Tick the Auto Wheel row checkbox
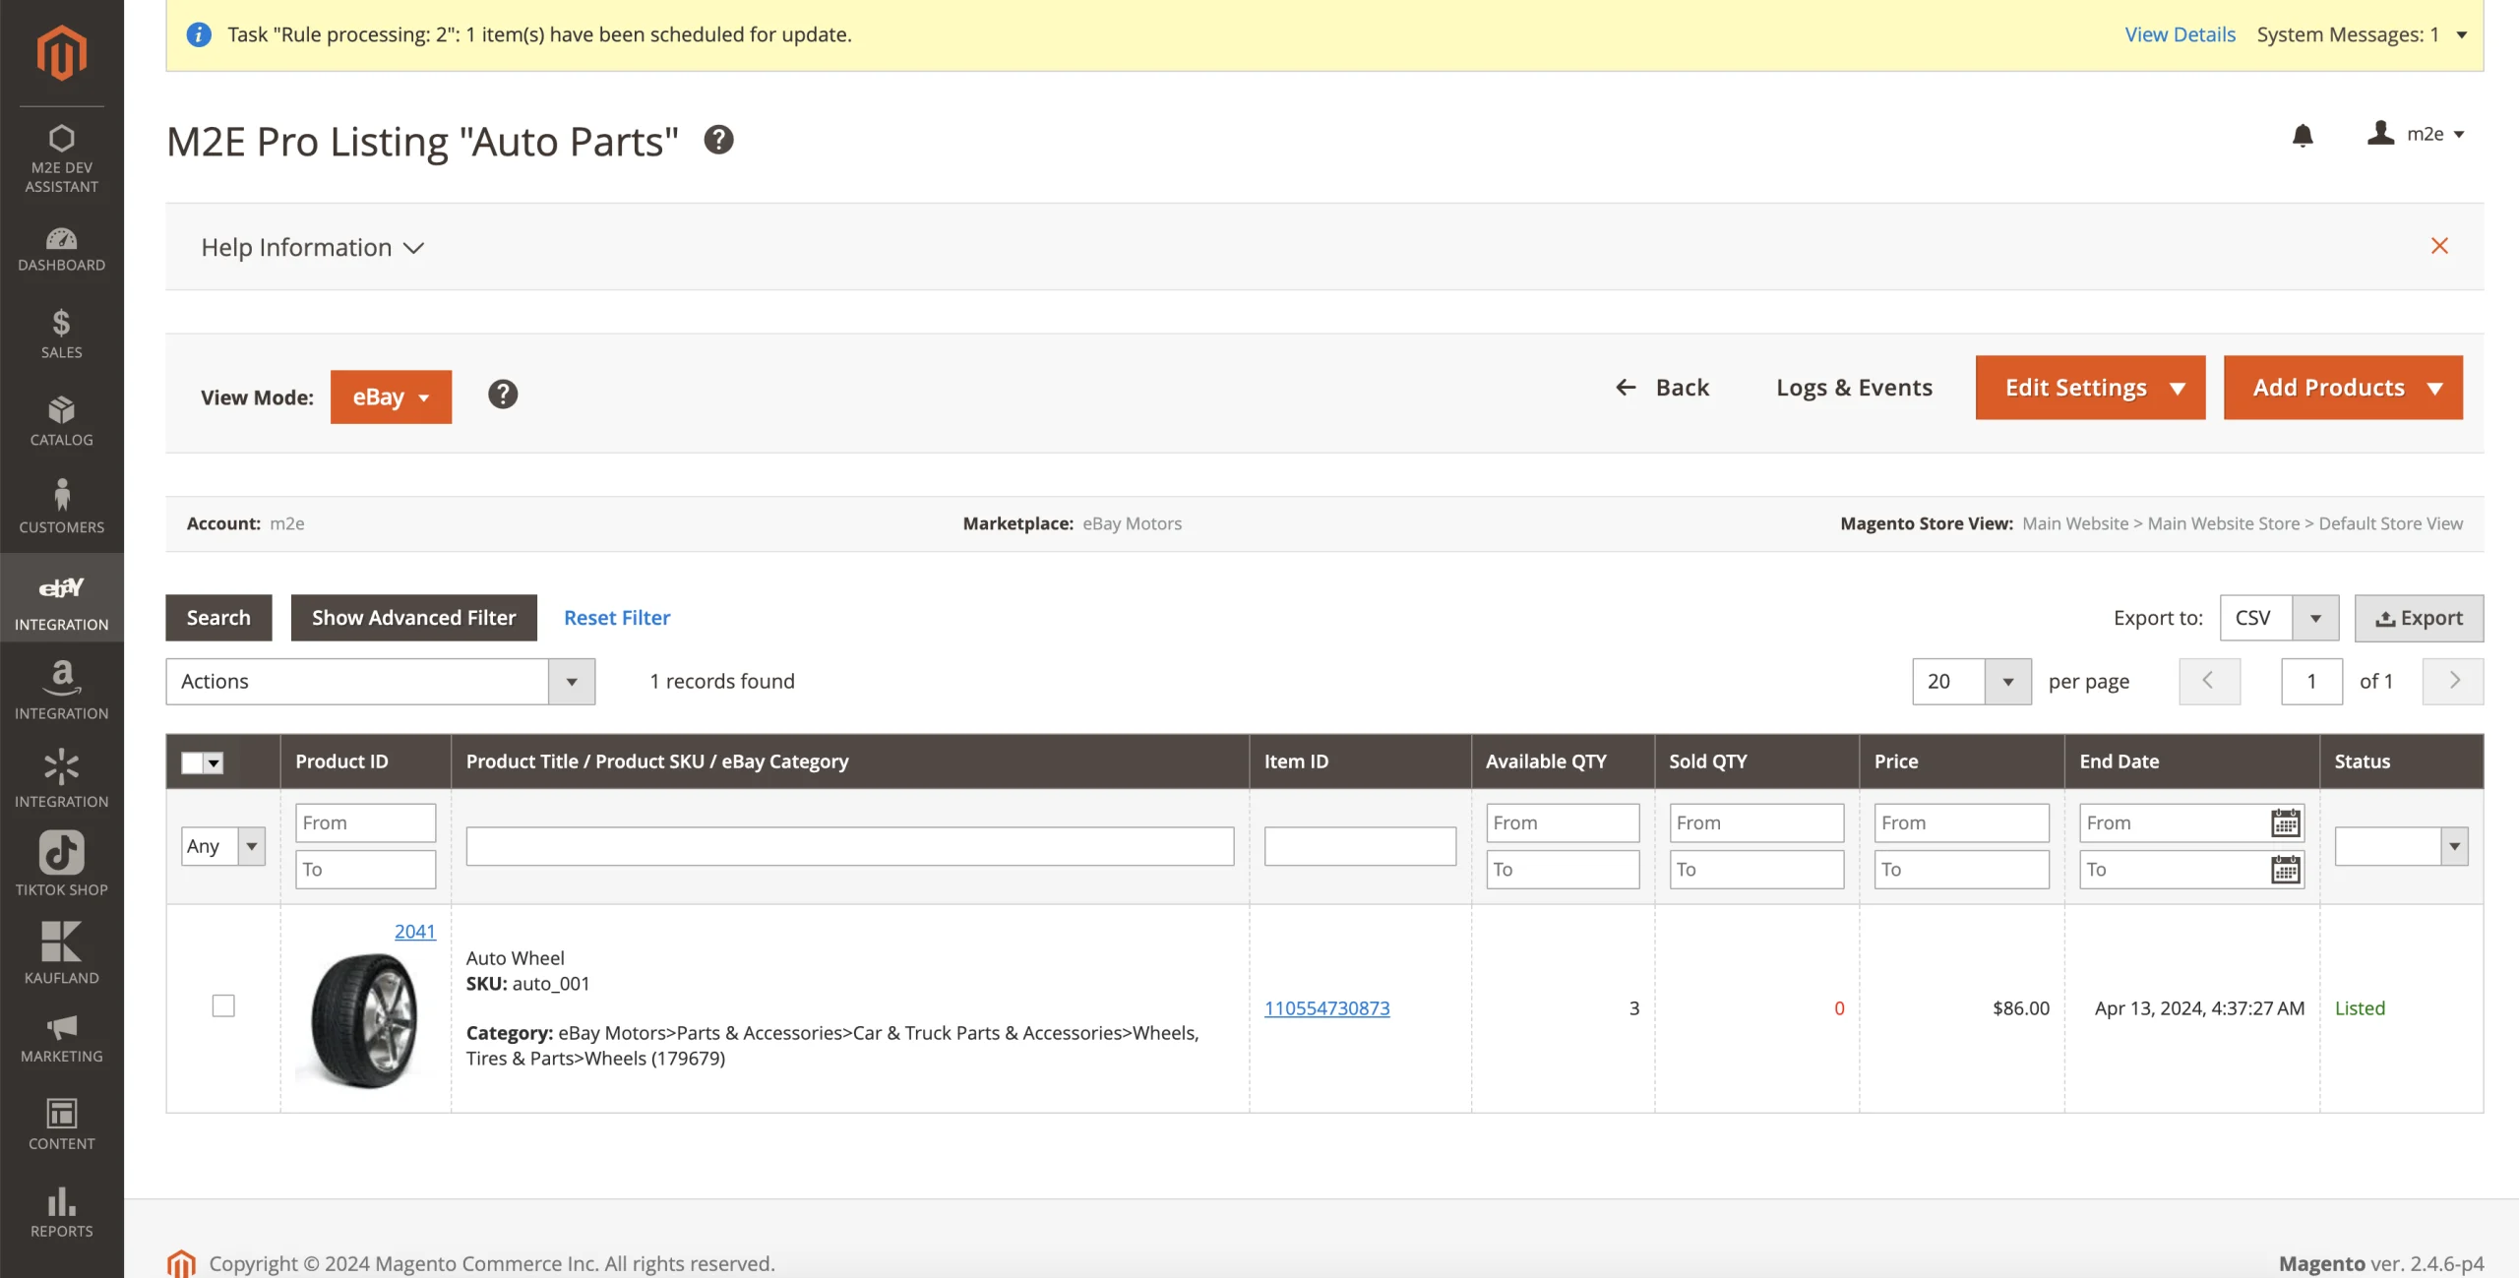The width and height of the screenshot is (2519, 1278). pos(223,1005)
